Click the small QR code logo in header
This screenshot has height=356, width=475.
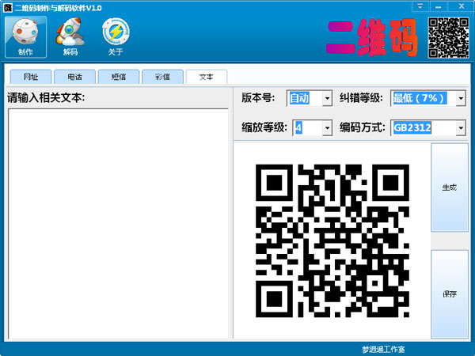pyautogui.click(x=448, y=37)
